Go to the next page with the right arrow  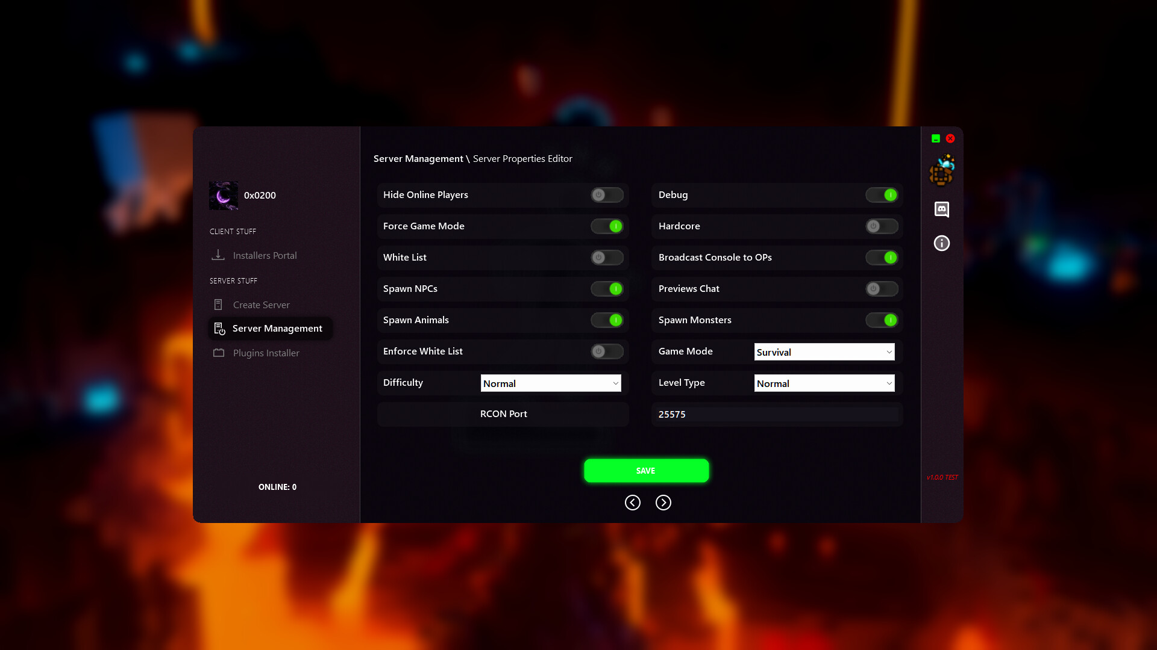[x=663, y=502]
